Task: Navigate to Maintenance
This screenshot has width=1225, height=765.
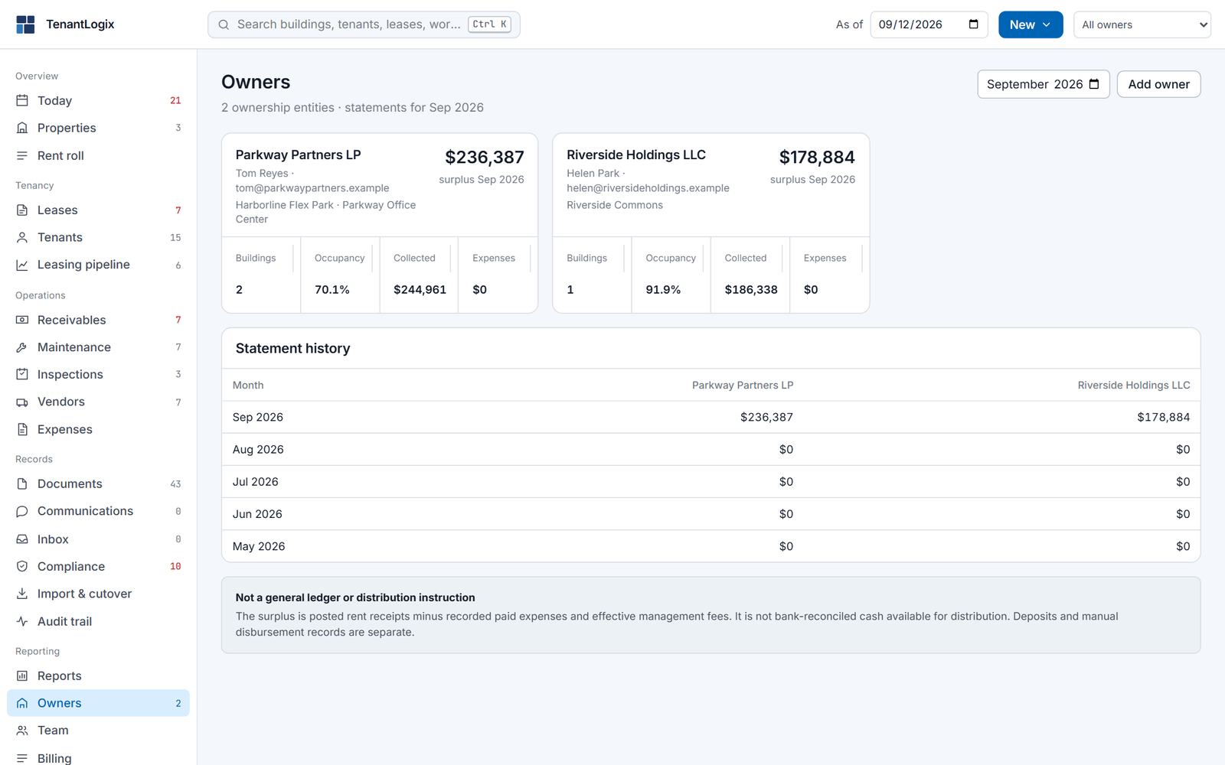Action: point(98,347)
